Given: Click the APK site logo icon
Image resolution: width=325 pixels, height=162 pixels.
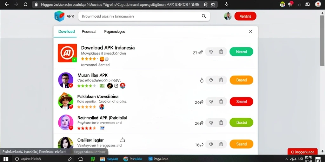Looking at the screenshot, I should tap(59, 16).
